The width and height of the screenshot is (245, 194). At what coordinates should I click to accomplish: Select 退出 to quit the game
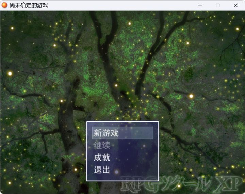[x=102, y=169]
